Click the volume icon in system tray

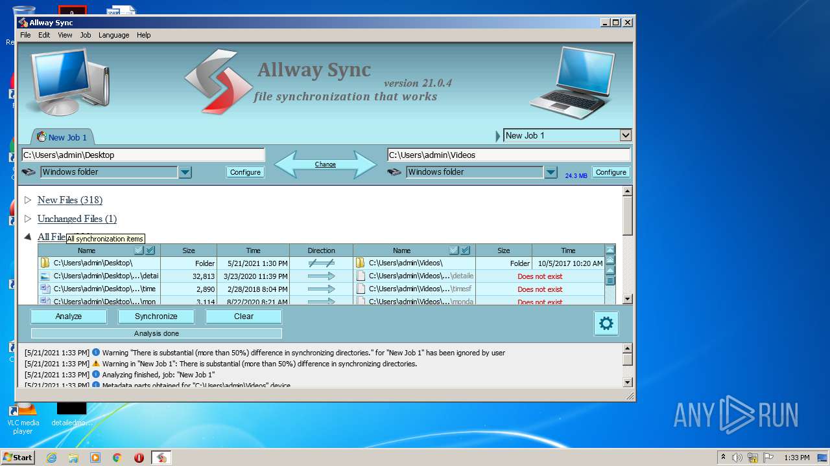tap(737, 458)
